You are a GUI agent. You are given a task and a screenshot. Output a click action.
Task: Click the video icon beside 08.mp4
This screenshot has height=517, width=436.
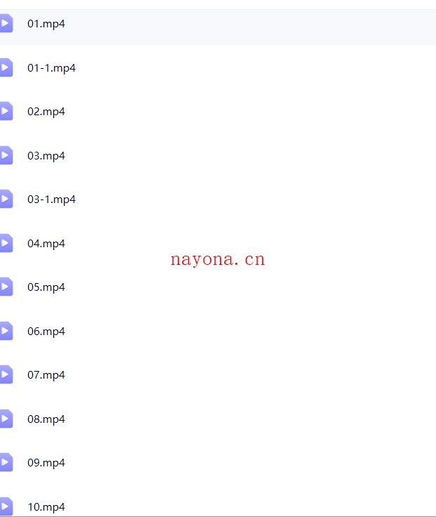[6, 419]
